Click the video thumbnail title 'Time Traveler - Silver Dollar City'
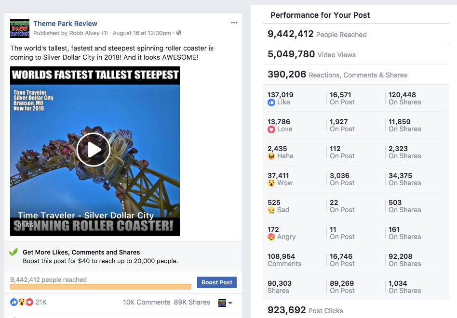 [86, 216]
